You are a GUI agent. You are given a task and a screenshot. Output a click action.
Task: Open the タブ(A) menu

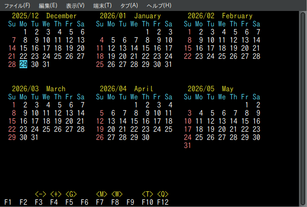coord(129,5)
